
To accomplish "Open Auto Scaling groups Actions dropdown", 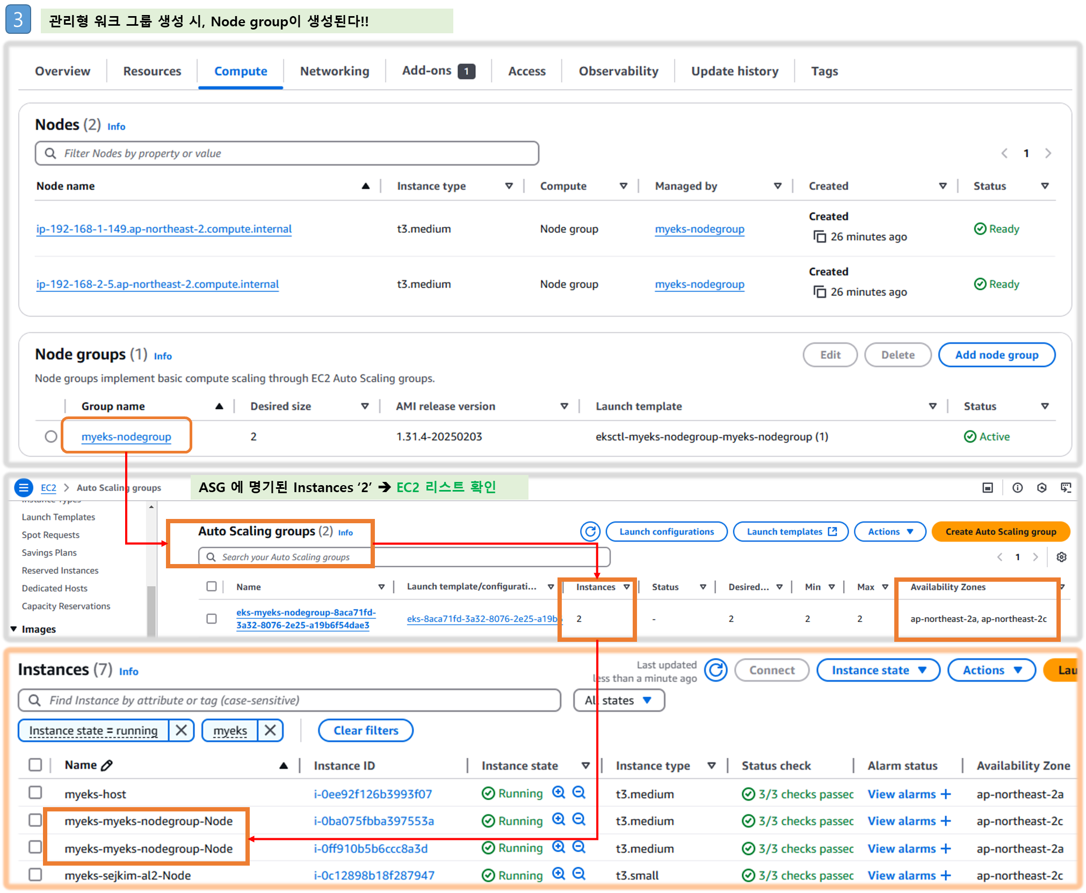I will (890, 531).
